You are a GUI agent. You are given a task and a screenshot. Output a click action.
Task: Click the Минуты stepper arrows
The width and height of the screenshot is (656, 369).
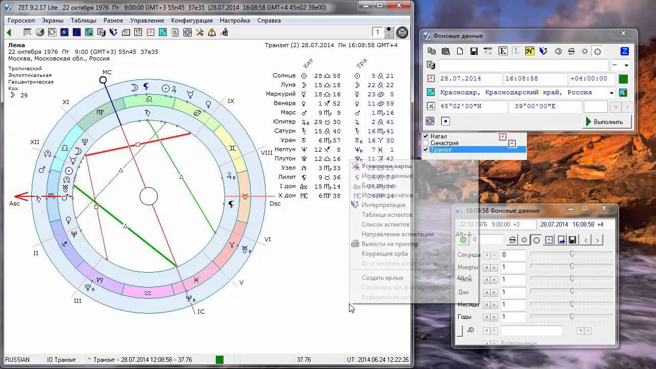(490, 267)
